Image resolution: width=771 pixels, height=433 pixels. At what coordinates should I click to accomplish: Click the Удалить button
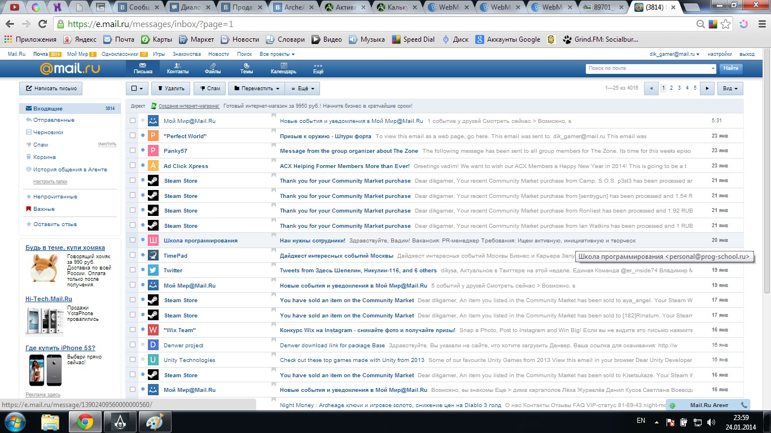point(171,89)
